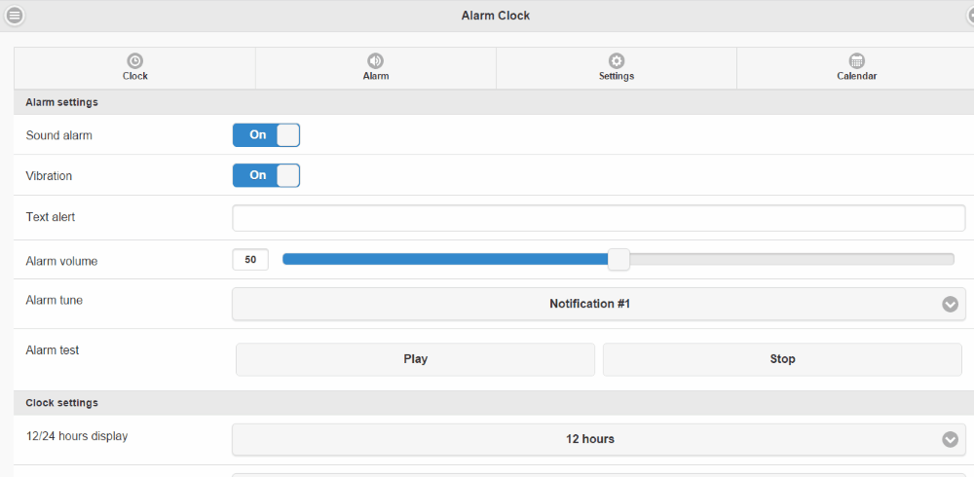
Task: Click the 'Alarm Clock' title text
Action: coord(496,16)
